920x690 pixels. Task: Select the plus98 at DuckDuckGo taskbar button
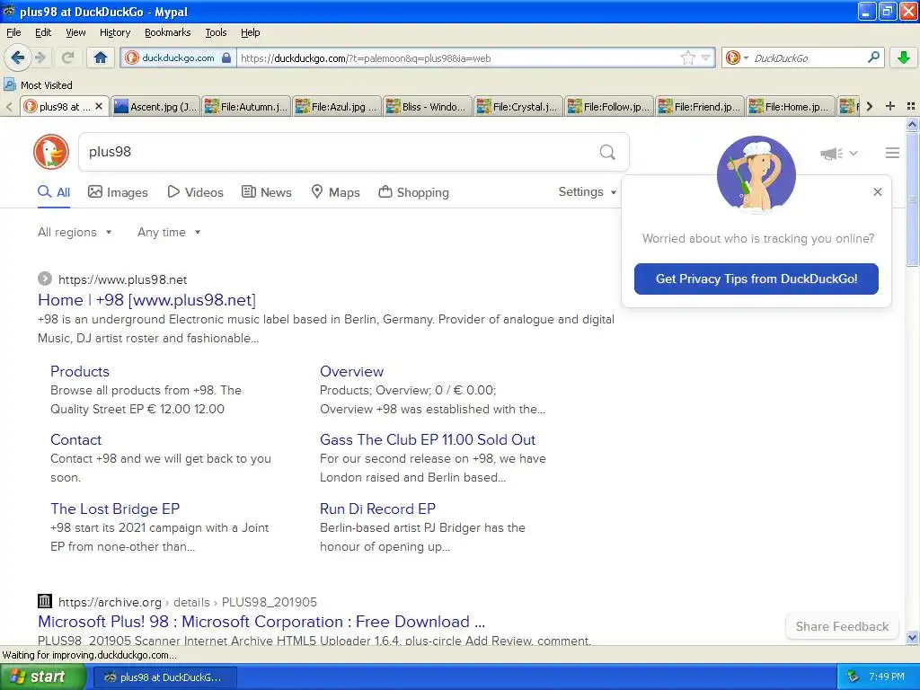coord(165,677)
